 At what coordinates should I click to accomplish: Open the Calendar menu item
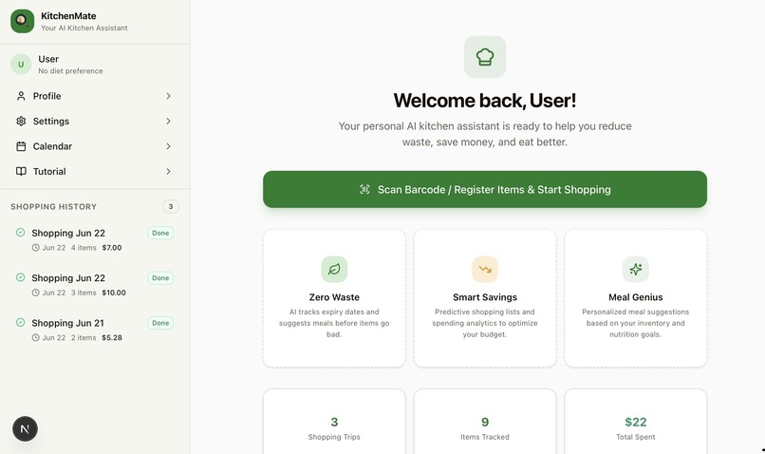[95, 146]
